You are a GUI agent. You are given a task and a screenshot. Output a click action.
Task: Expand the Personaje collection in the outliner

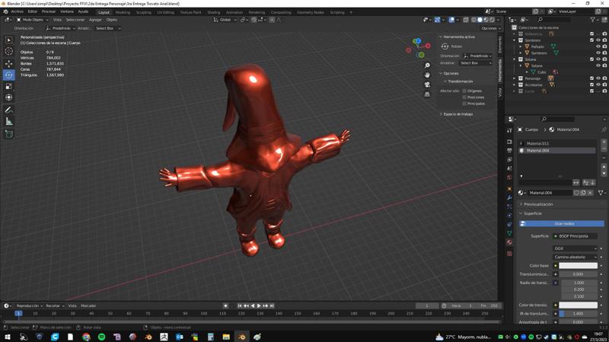(x=515, y=78)
